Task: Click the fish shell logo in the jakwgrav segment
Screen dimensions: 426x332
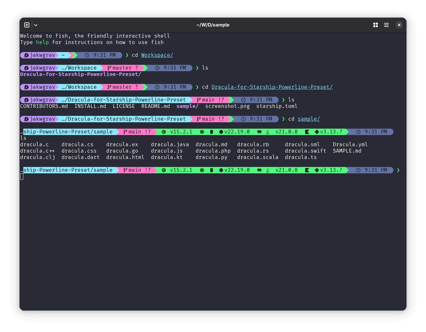Action: [x=26, y=55]
